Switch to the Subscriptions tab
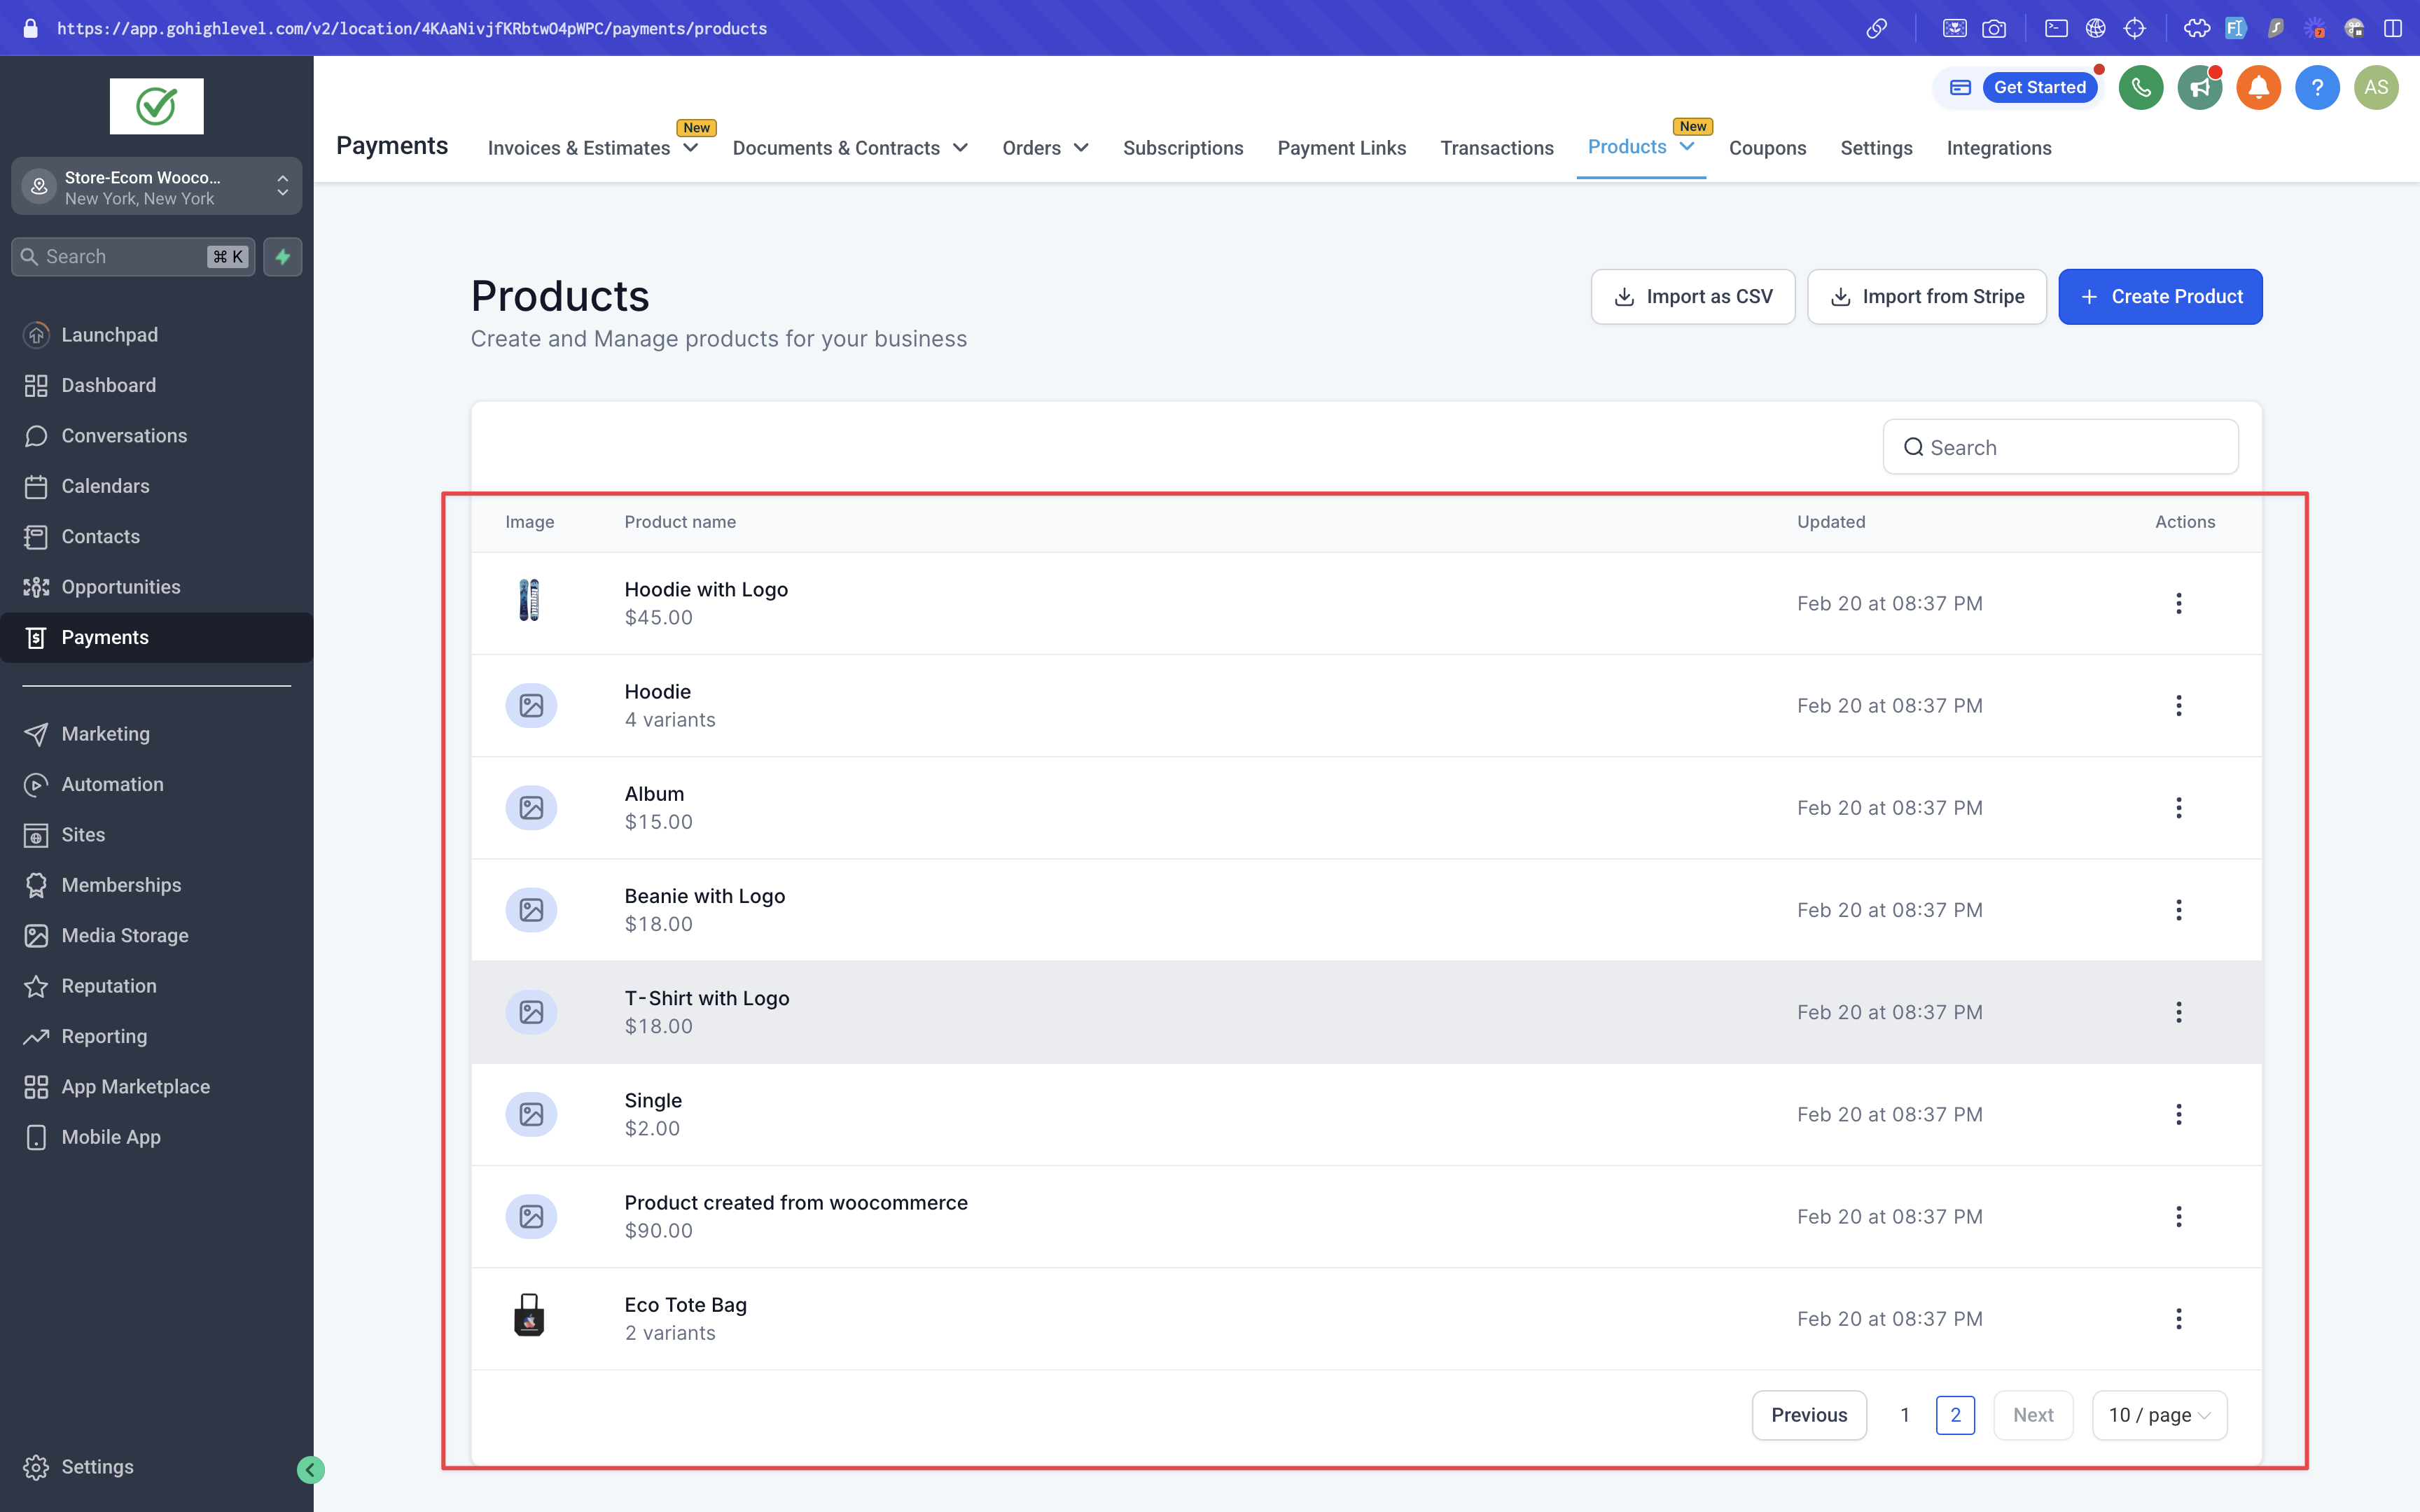Image resolution: width=2420 pixels, height=1512 pixels. [1183, 148]
